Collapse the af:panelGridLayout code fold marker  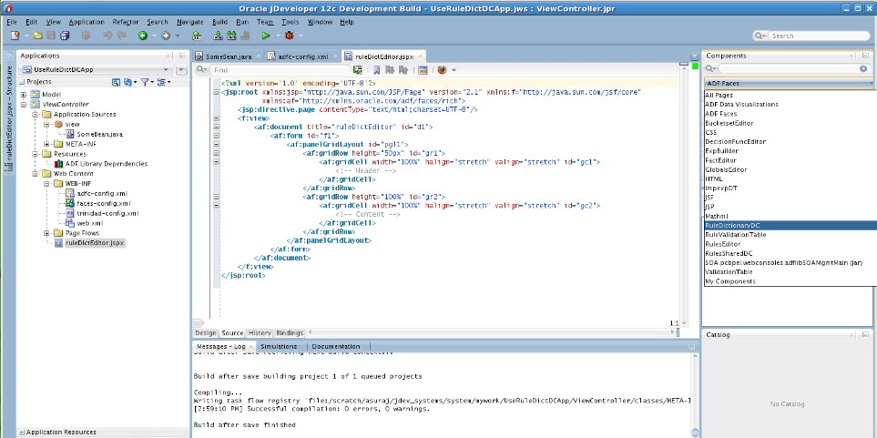click(216, 144)
